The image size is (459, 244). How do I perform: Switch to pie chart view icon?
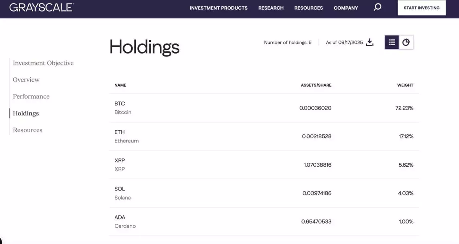[406, 42]
